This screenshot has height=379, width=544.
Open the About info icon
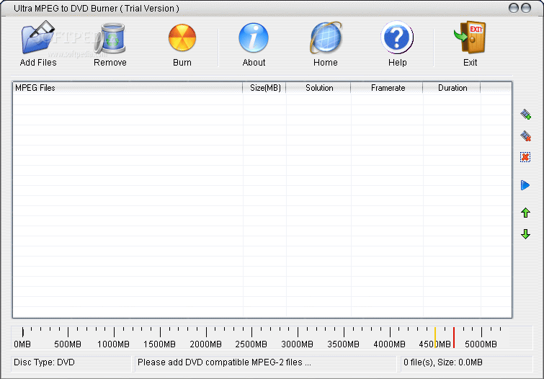pyautogui.click(x=254, y=38)
